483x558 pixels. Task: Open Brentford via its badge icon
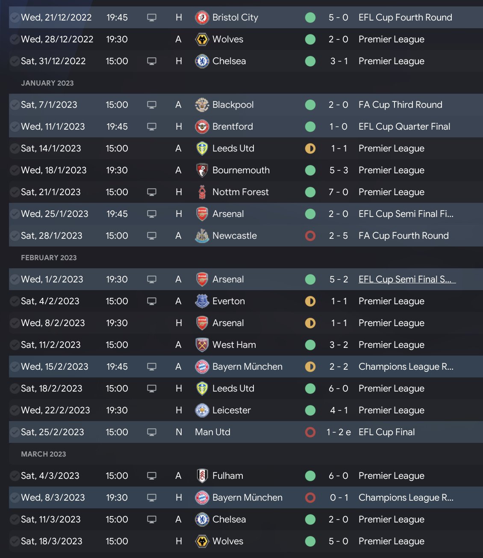click(x=202, y=127)
